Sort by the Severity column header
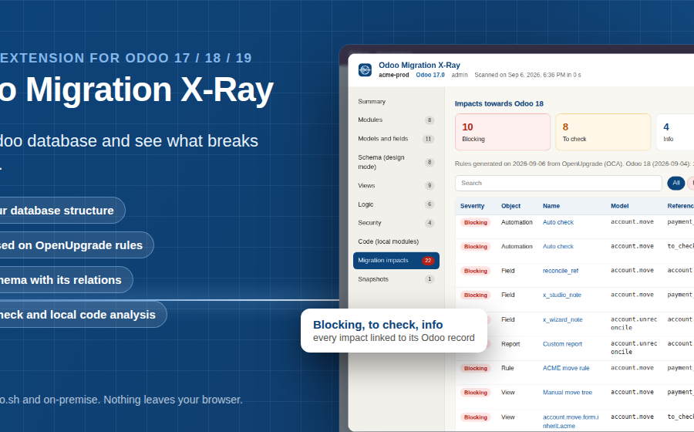Screen dimensions: 694x432 click(472, 206)
